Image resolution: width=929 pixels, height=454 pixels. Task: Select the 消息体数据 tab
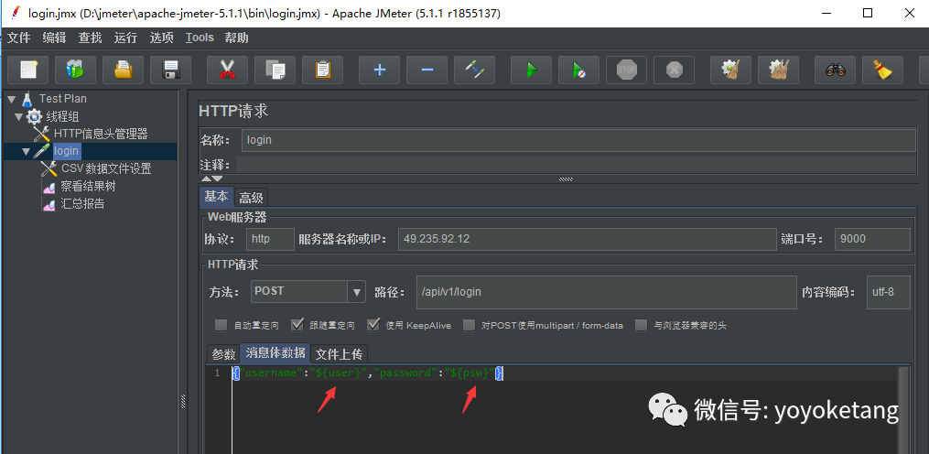pyautogui.click(x=275, y=353)
